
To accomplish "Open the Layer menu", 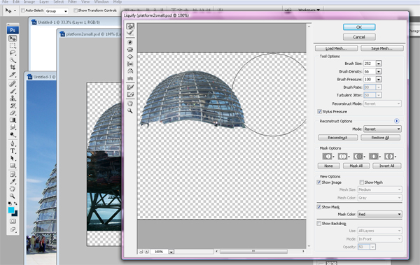I will point(44,1).
